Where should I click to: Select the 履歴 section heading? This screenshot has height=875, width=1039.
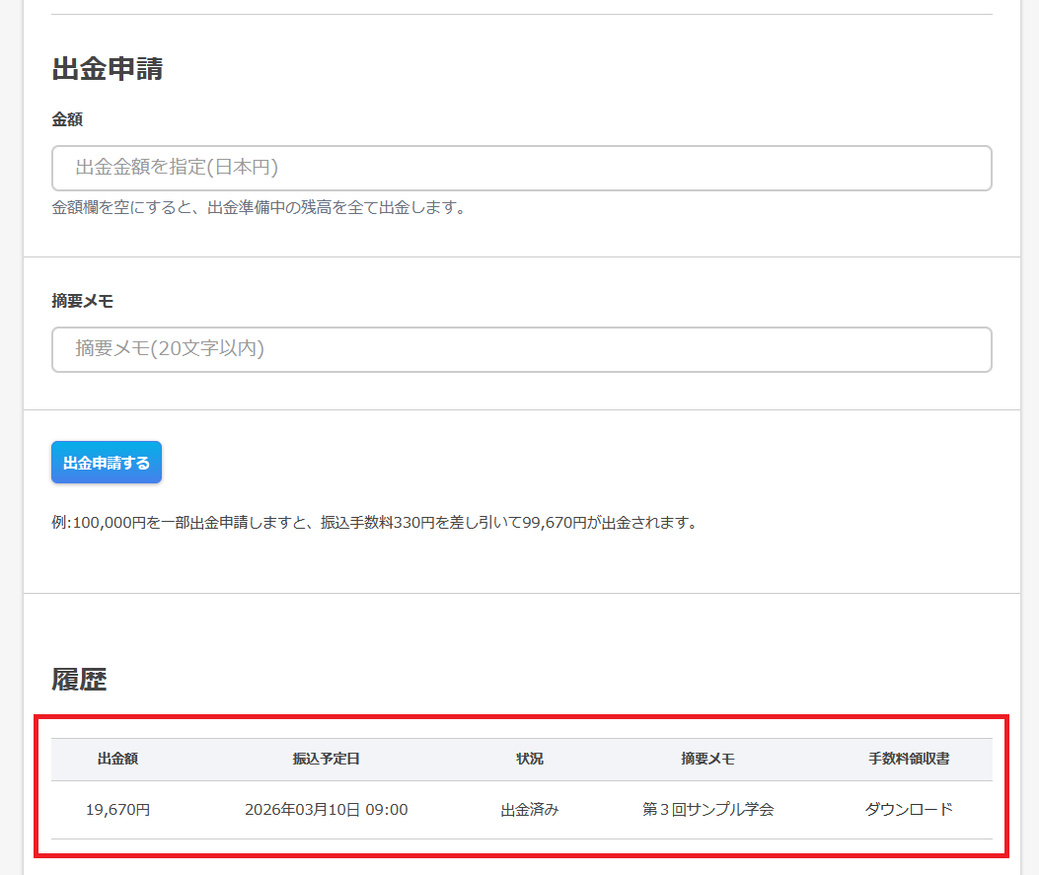79,679
